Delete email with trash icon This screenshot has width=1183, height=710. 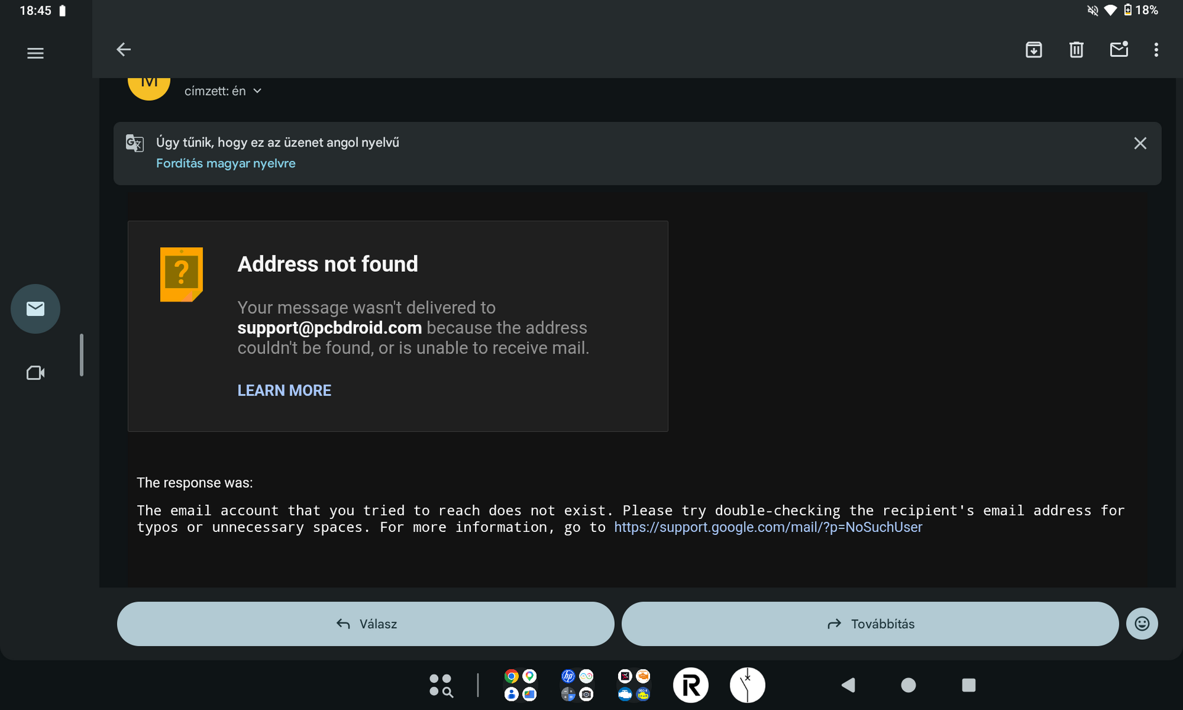click(x=1076, y=49)
